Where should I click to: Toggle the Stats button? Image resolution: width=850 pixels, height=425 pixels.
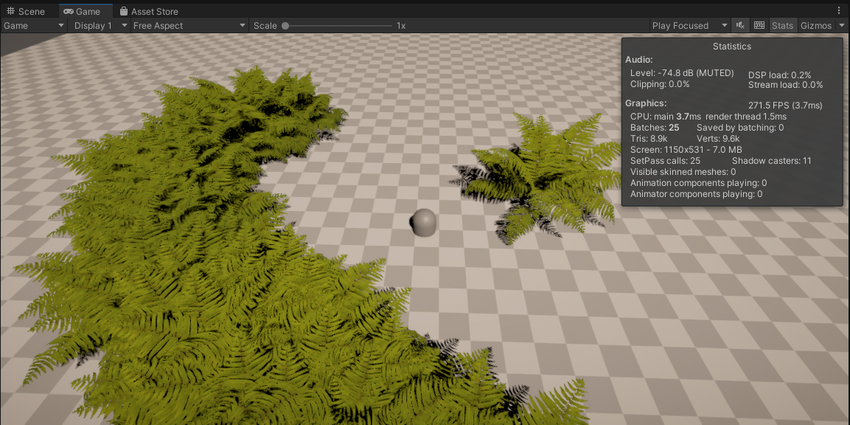click(782, 26)
